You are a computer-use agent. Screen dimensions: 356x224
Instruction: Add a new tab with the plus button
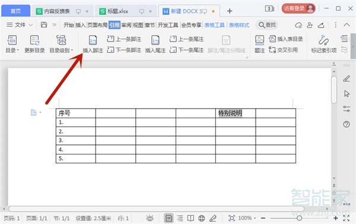coord(230,11)
